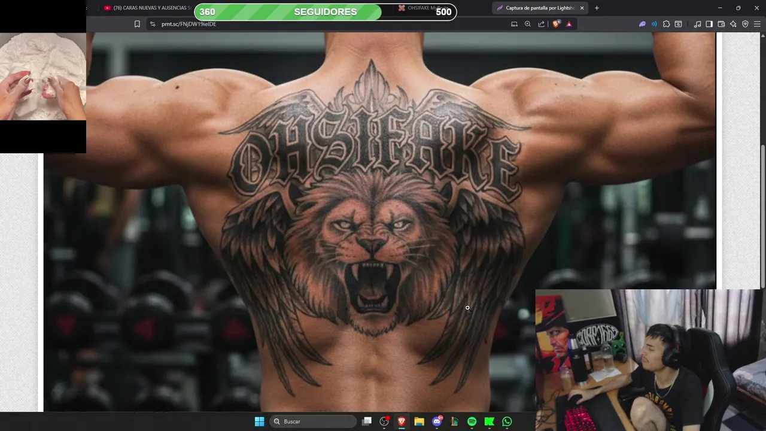Open the browser main hamburger menu

coord(757,24)
